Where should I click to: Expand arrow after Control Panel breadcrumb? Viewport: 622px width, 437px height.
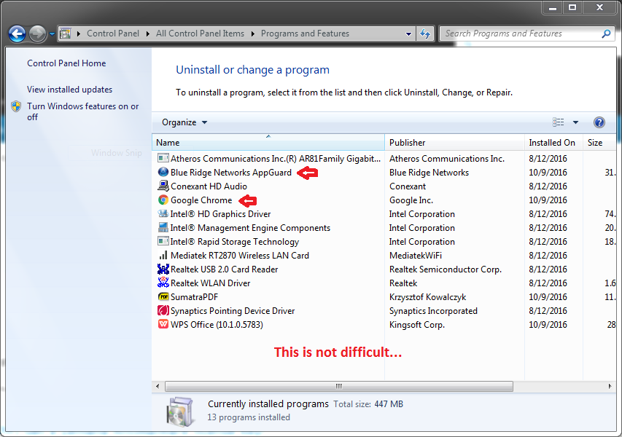[147, 34]
